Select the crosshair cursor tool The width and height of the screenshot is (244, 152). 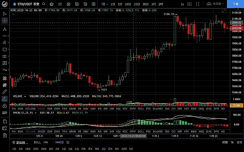tap(4, 21)
